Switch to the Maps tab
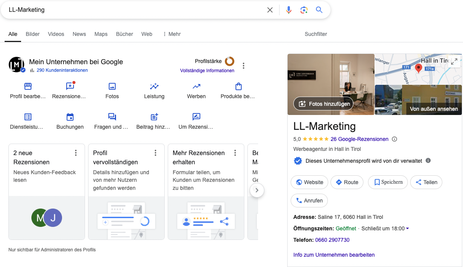Viewport: 463px width, 267px height. 101,34
